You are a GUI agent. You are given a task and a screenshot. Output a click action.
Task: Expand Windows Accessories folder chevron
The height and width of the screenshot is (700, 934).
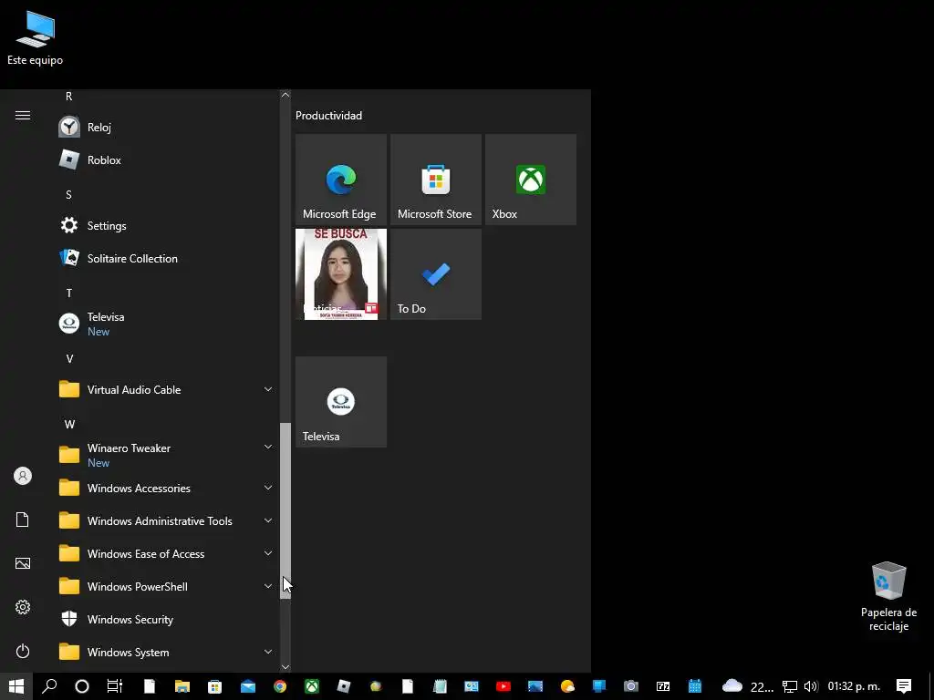tap(268, 488)
